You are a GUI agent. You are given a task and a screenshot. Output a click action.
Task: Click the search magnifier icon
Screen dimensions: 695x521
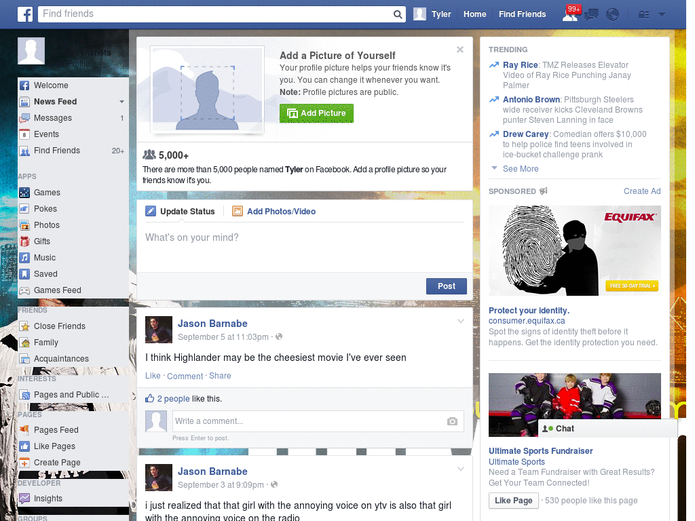coord(398,14)
